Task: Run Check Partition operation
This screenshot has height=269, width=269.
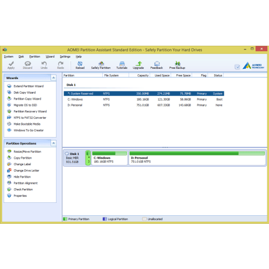Action: (x=23, y=189)
